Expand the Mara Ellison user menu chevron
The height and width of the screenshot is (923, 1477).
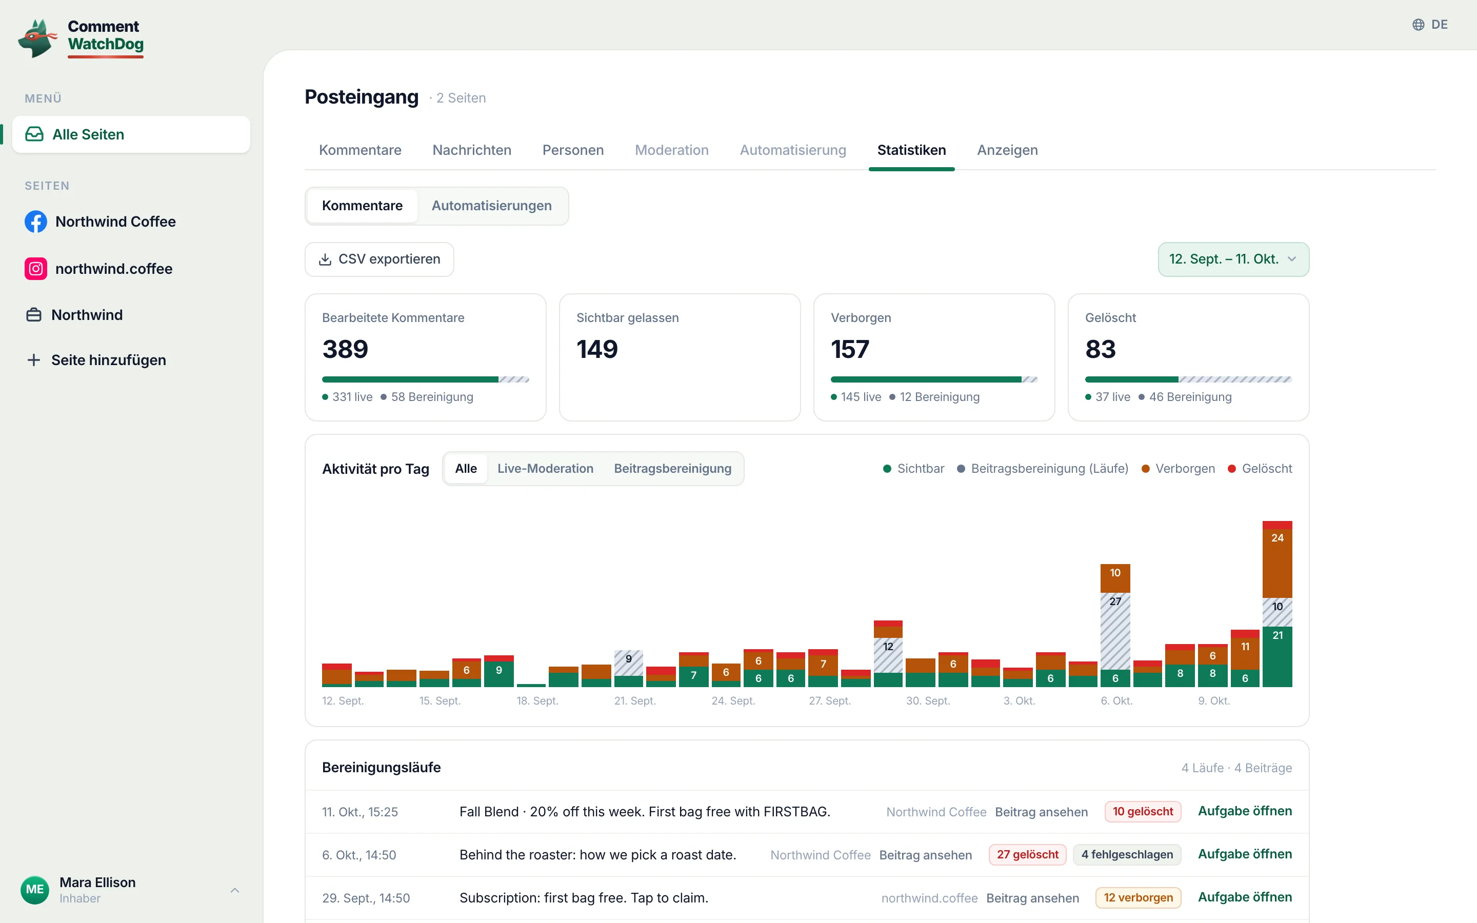tap(235, 890)
